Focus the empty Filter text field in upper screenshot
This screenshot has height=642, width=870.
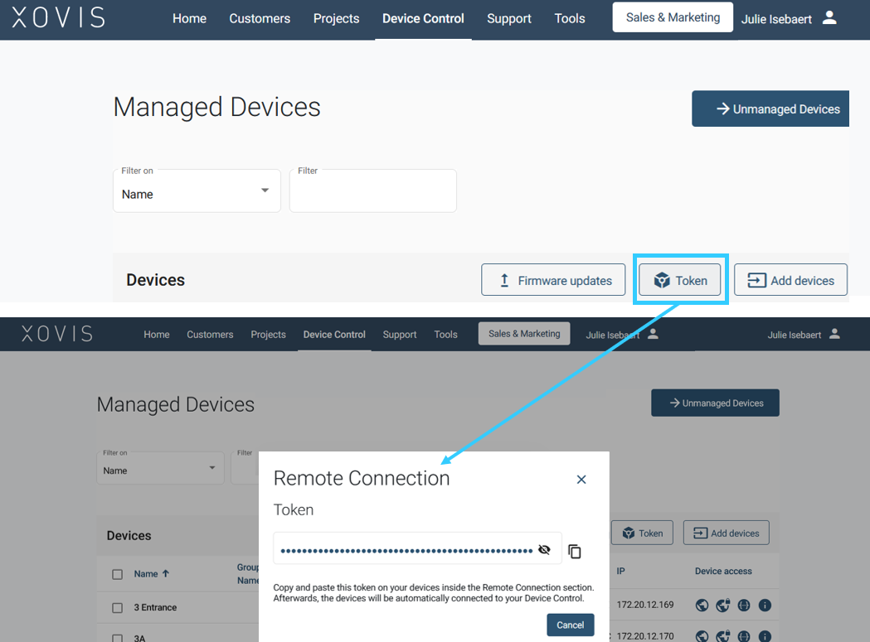pos(373,191)
